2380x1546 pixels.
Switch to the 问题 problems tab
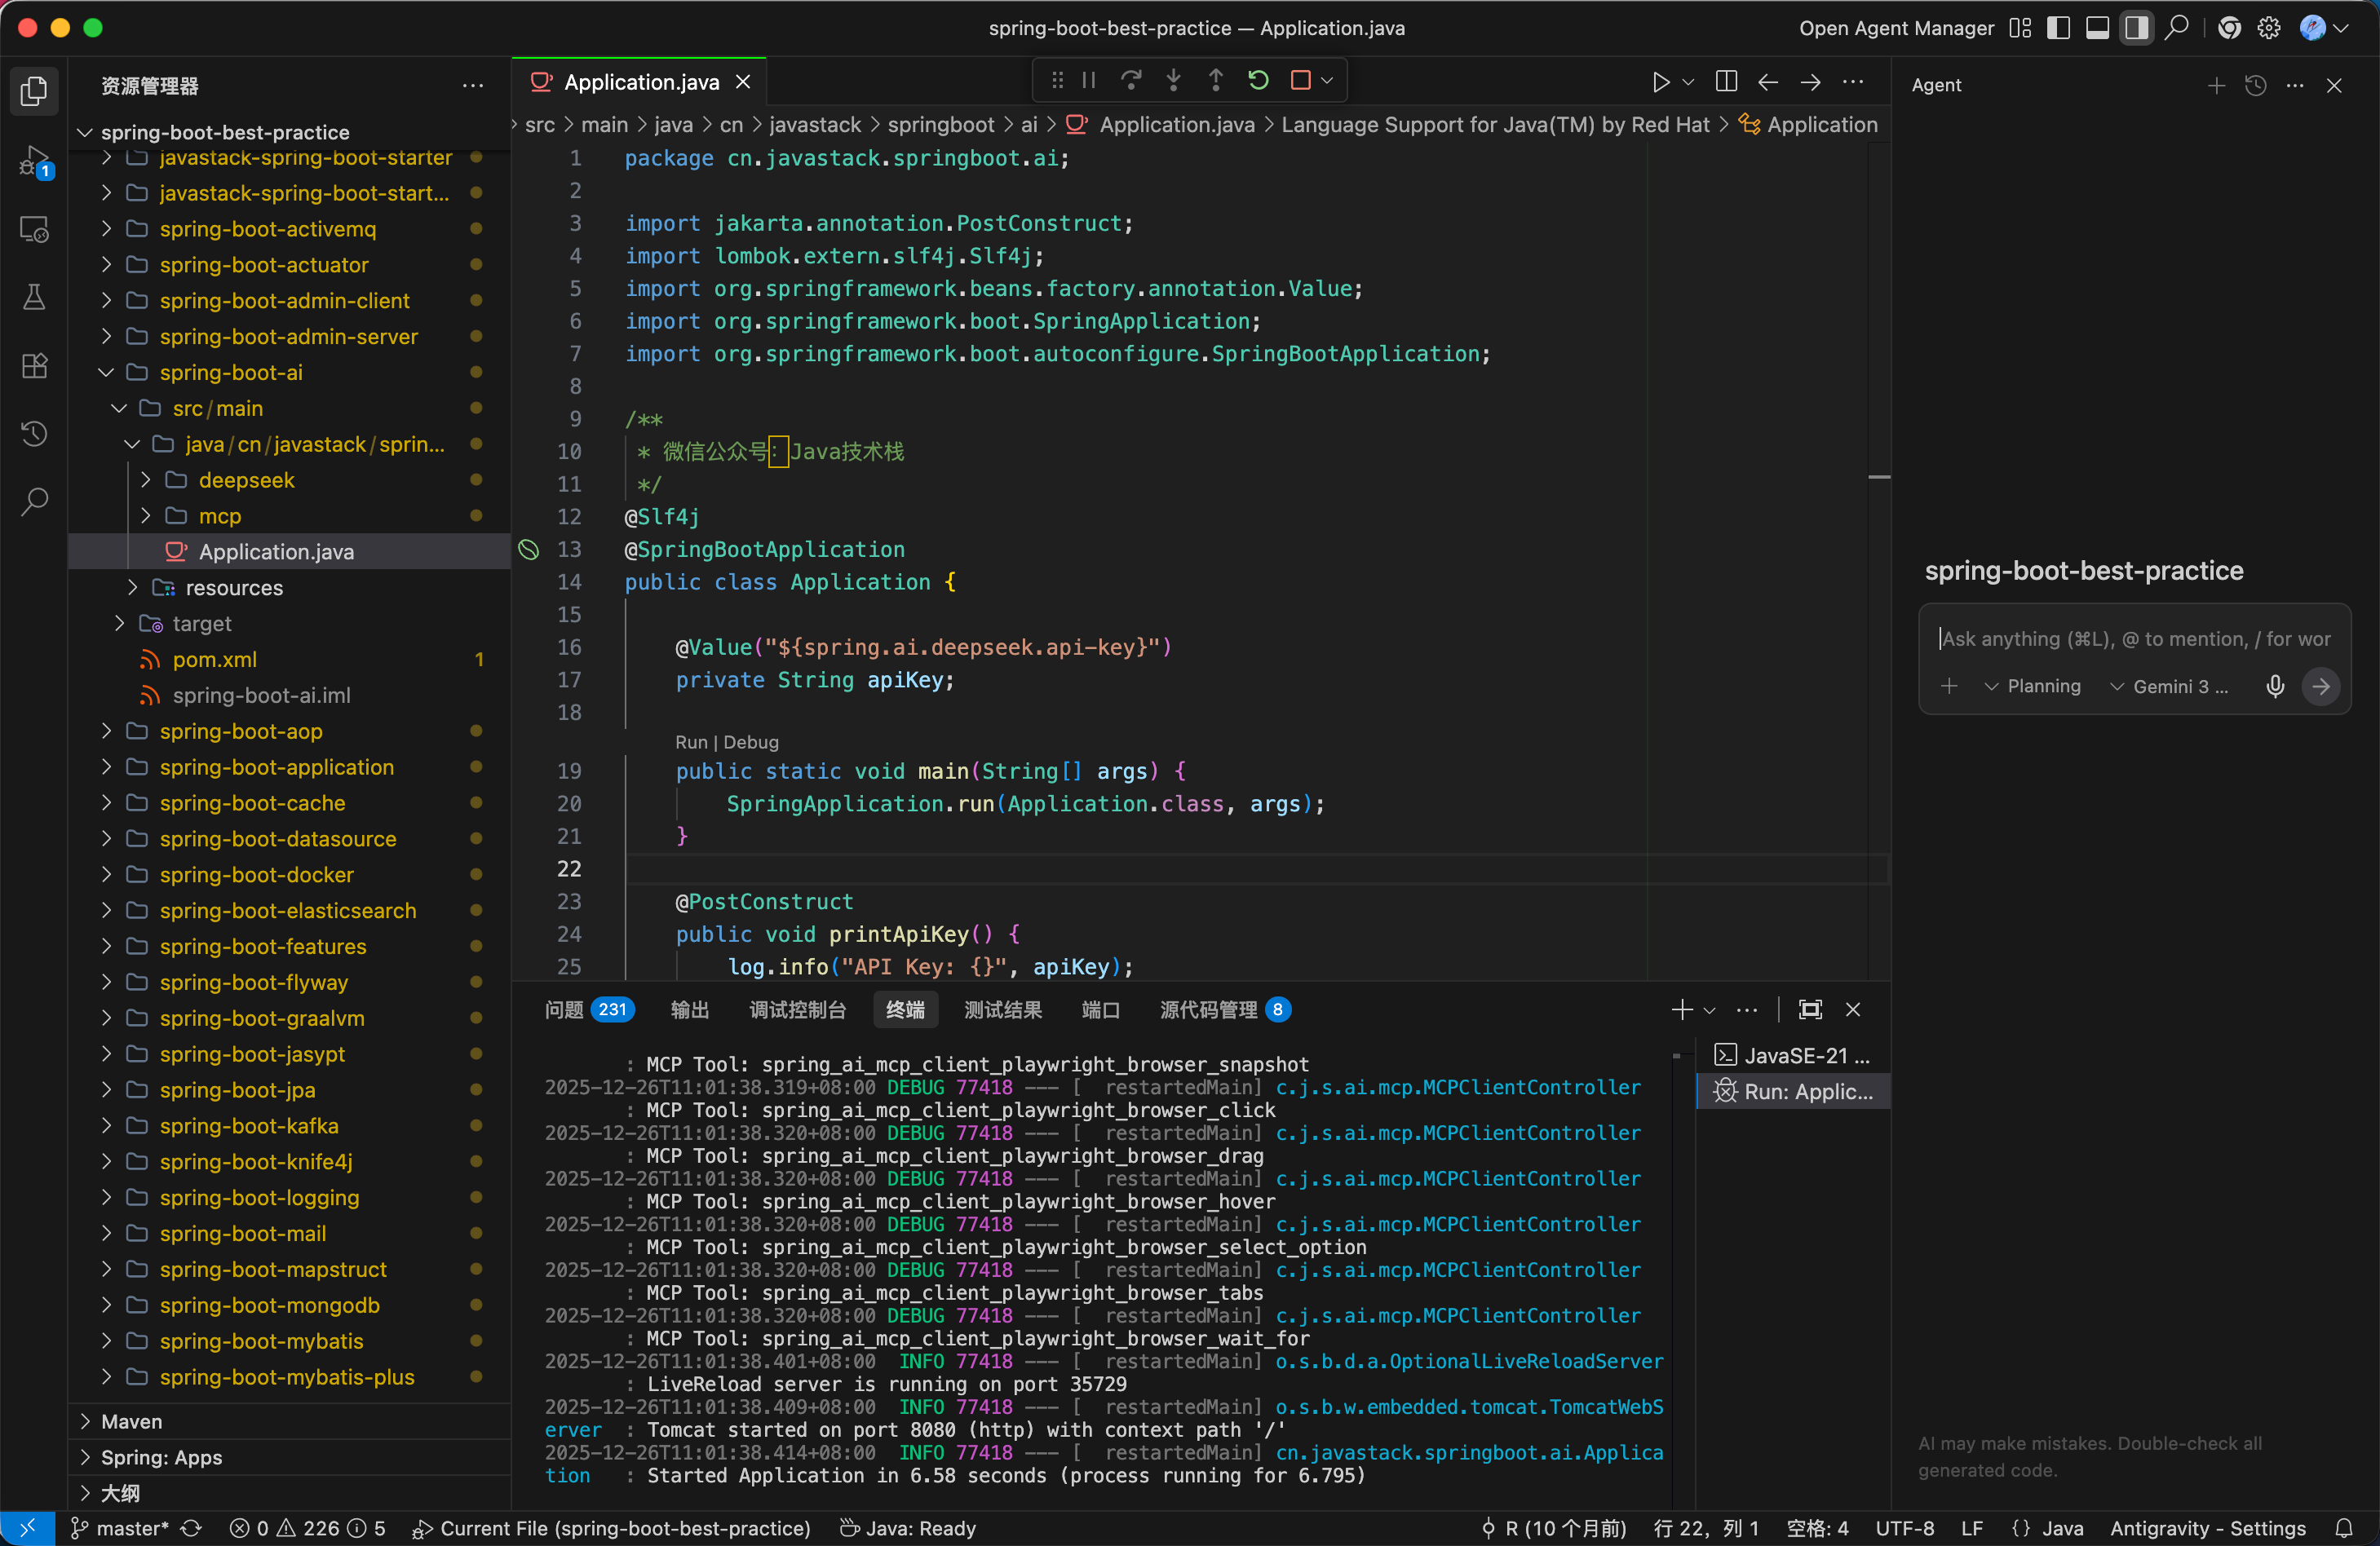coord(564,1009)
